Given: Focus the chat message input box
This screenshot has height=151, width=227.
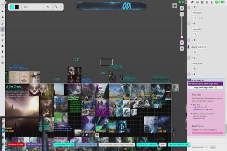Looking at the screenshot, I should pyautogui.click(x=207, y=140).
